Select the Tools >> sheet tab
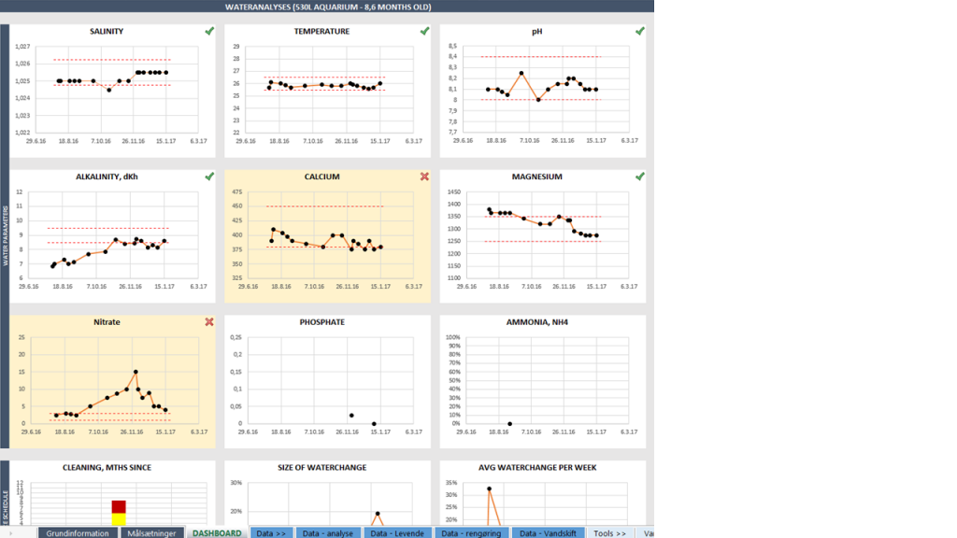The image size is (957, 538). (x=609, y=533)
